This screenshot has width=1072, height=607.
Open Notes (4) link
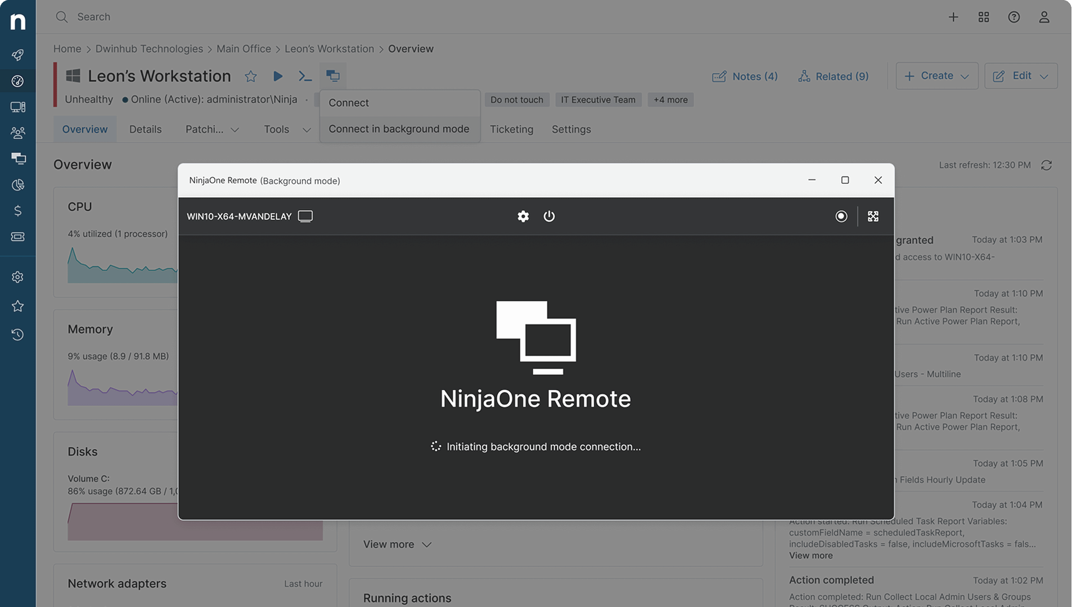pyautogui.click(x=745, y=76)
